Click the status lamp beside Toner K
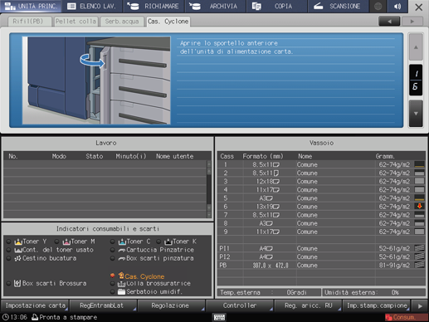Screen dimensions: 429x322 (x=158, y=242)
